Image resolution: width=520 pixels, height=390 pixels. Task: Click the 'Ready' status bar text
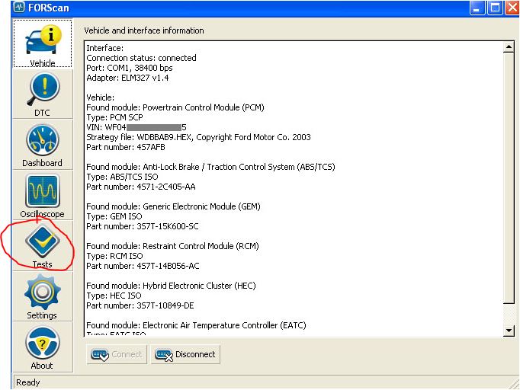point(28,382)
